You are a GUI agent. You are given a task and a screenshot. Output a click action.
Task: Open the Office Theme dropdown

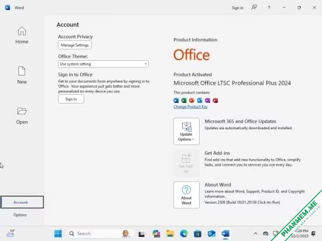103,64
